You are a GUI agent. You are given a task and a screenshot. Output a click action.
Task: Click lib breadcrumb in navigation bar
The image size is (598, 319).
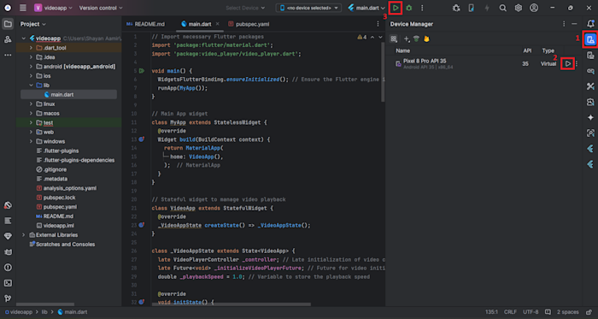pos(44,312)
